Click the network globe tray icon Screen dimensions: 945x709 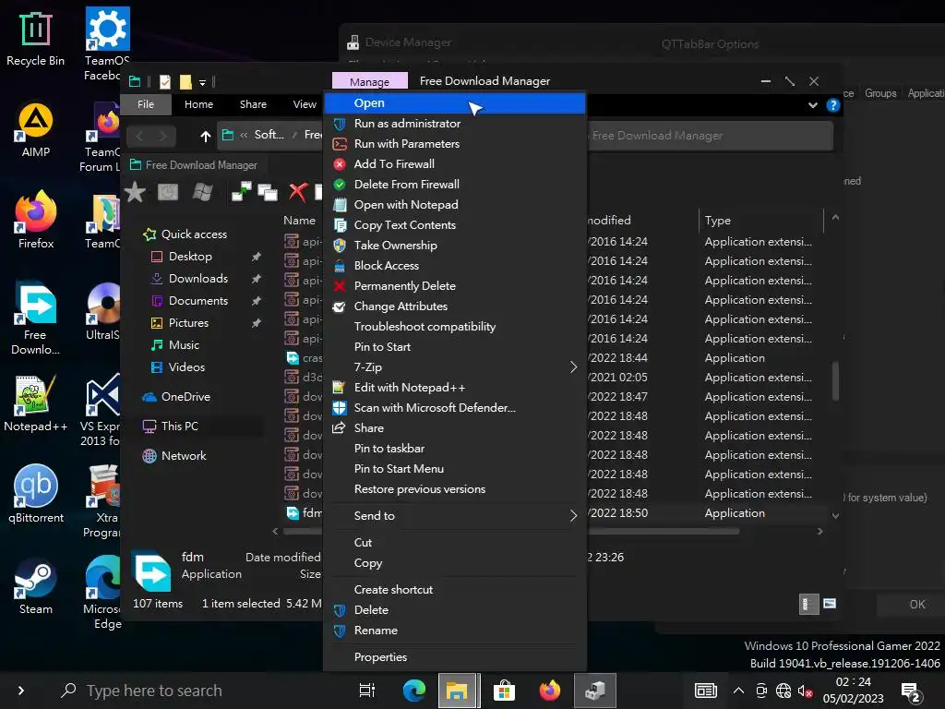point(783,691)
